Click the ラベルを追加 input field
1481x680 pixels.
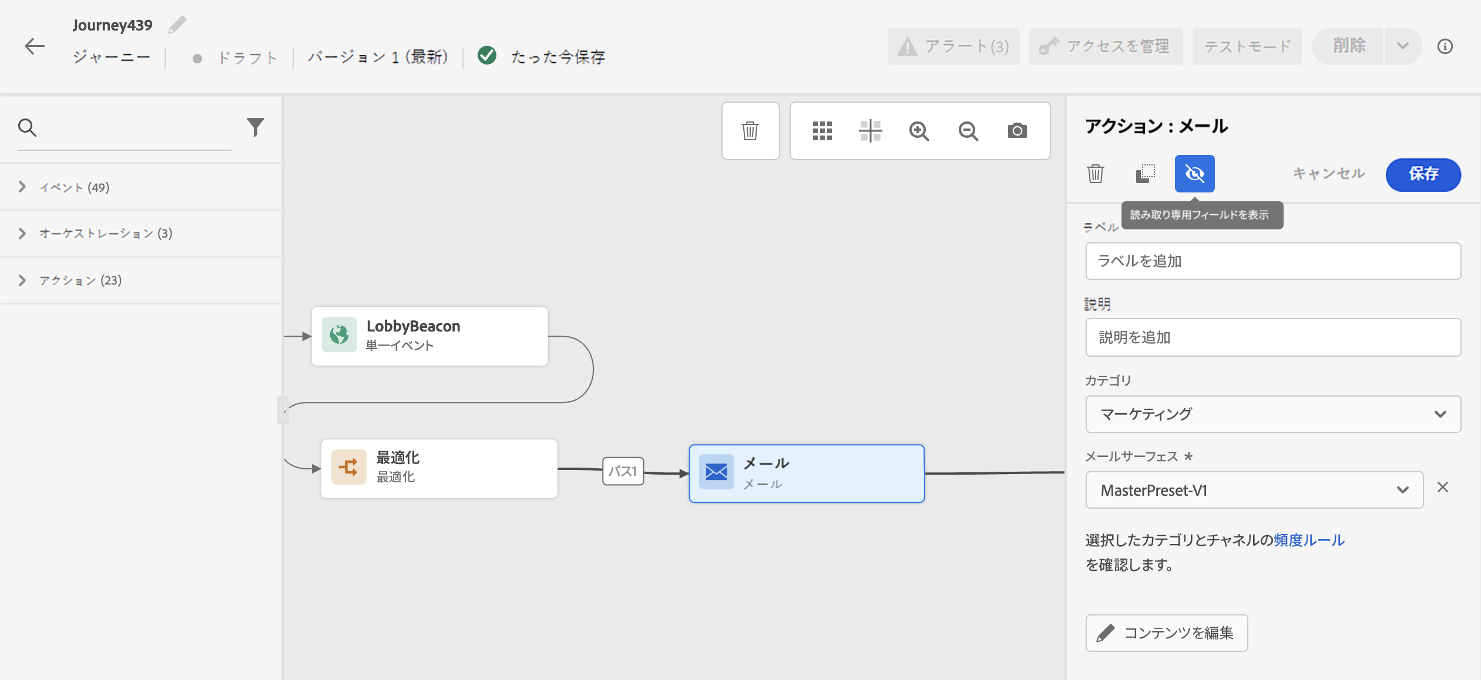point(1272,261)
